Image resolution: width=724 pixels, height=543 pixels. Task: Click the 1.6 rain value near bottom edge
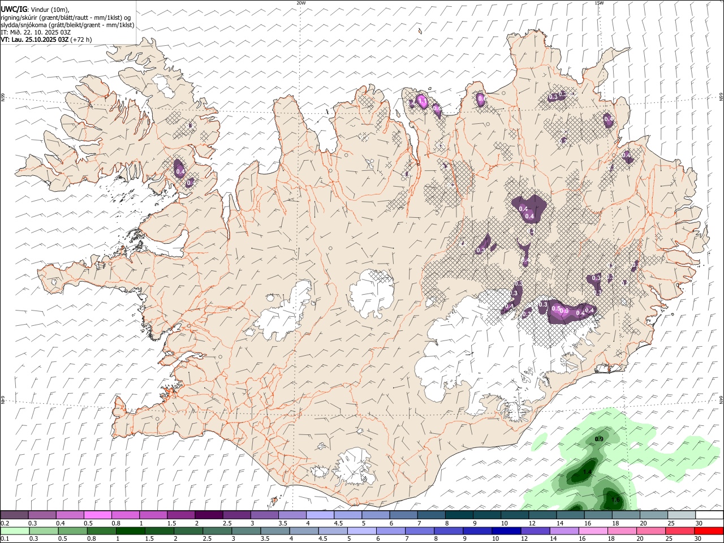point(616,500)
